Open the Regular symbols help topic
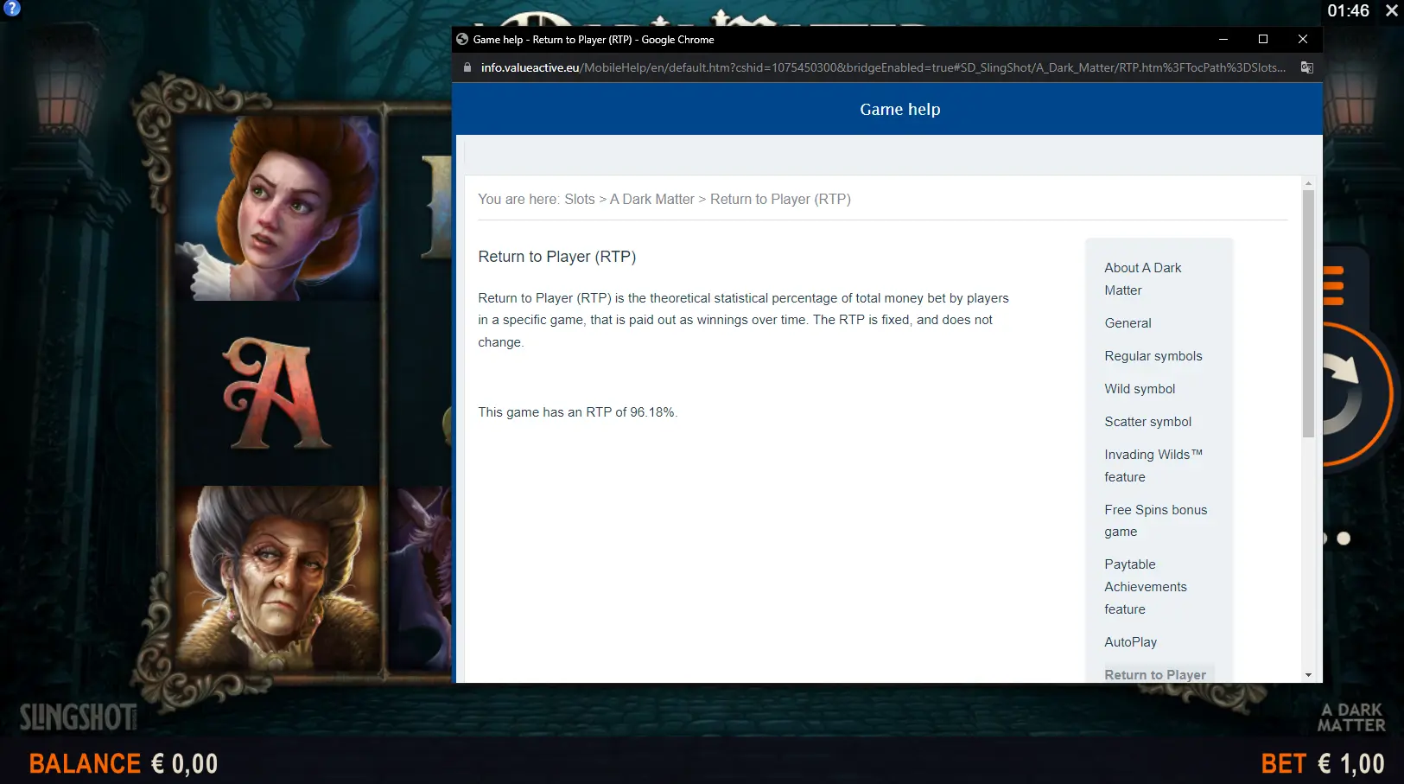Viewport: 1404px width, 784px height. pyautogui.click(x=1153, y=356)
